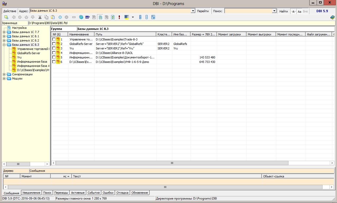Switch to the Переходы tab
The image size is (337, 203).
(x=61, y=193)
